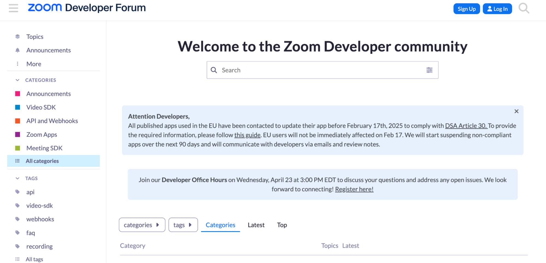Dismiss the Attention Developers banner
Image resolution: width=546 pixels, height=263 pixels.
[516, 111]
